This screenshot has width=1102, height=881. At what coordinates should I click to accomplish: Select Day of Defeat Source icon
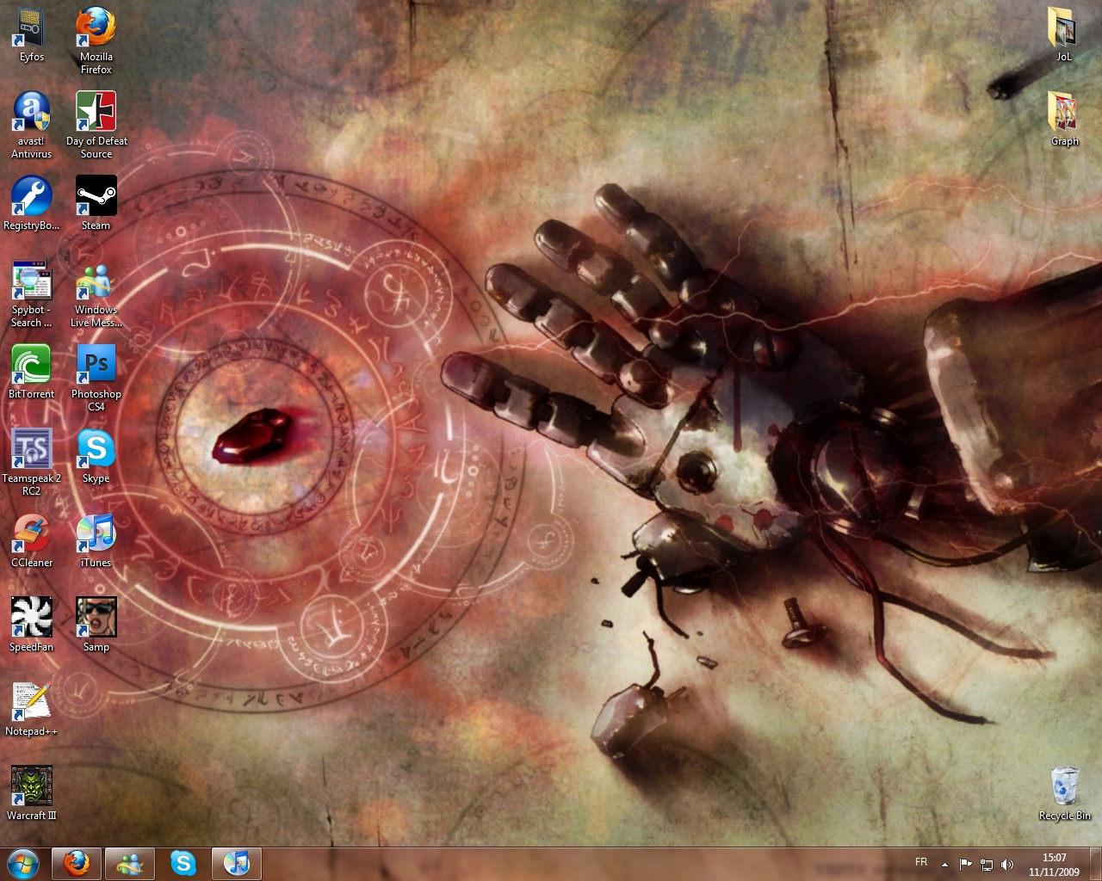tap(96, 125)
